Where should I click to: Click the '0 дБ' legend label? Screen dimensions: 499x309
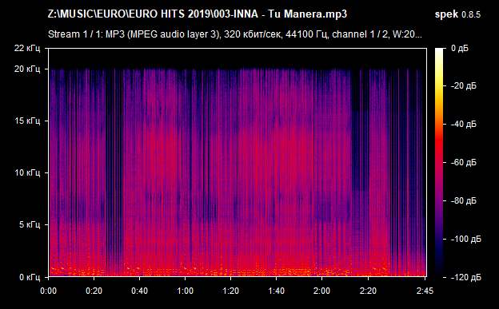tap(460, 49)
